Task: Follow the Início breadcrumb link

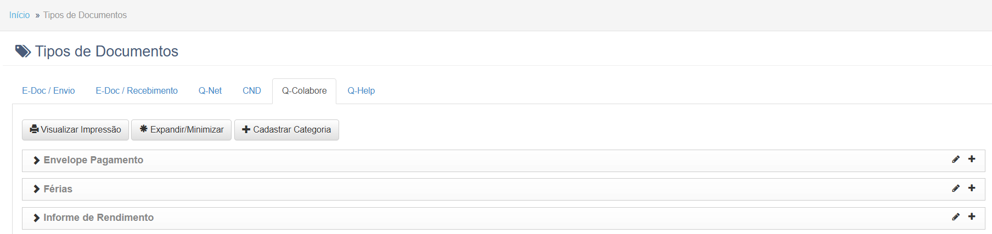Action: coord(19,15)
